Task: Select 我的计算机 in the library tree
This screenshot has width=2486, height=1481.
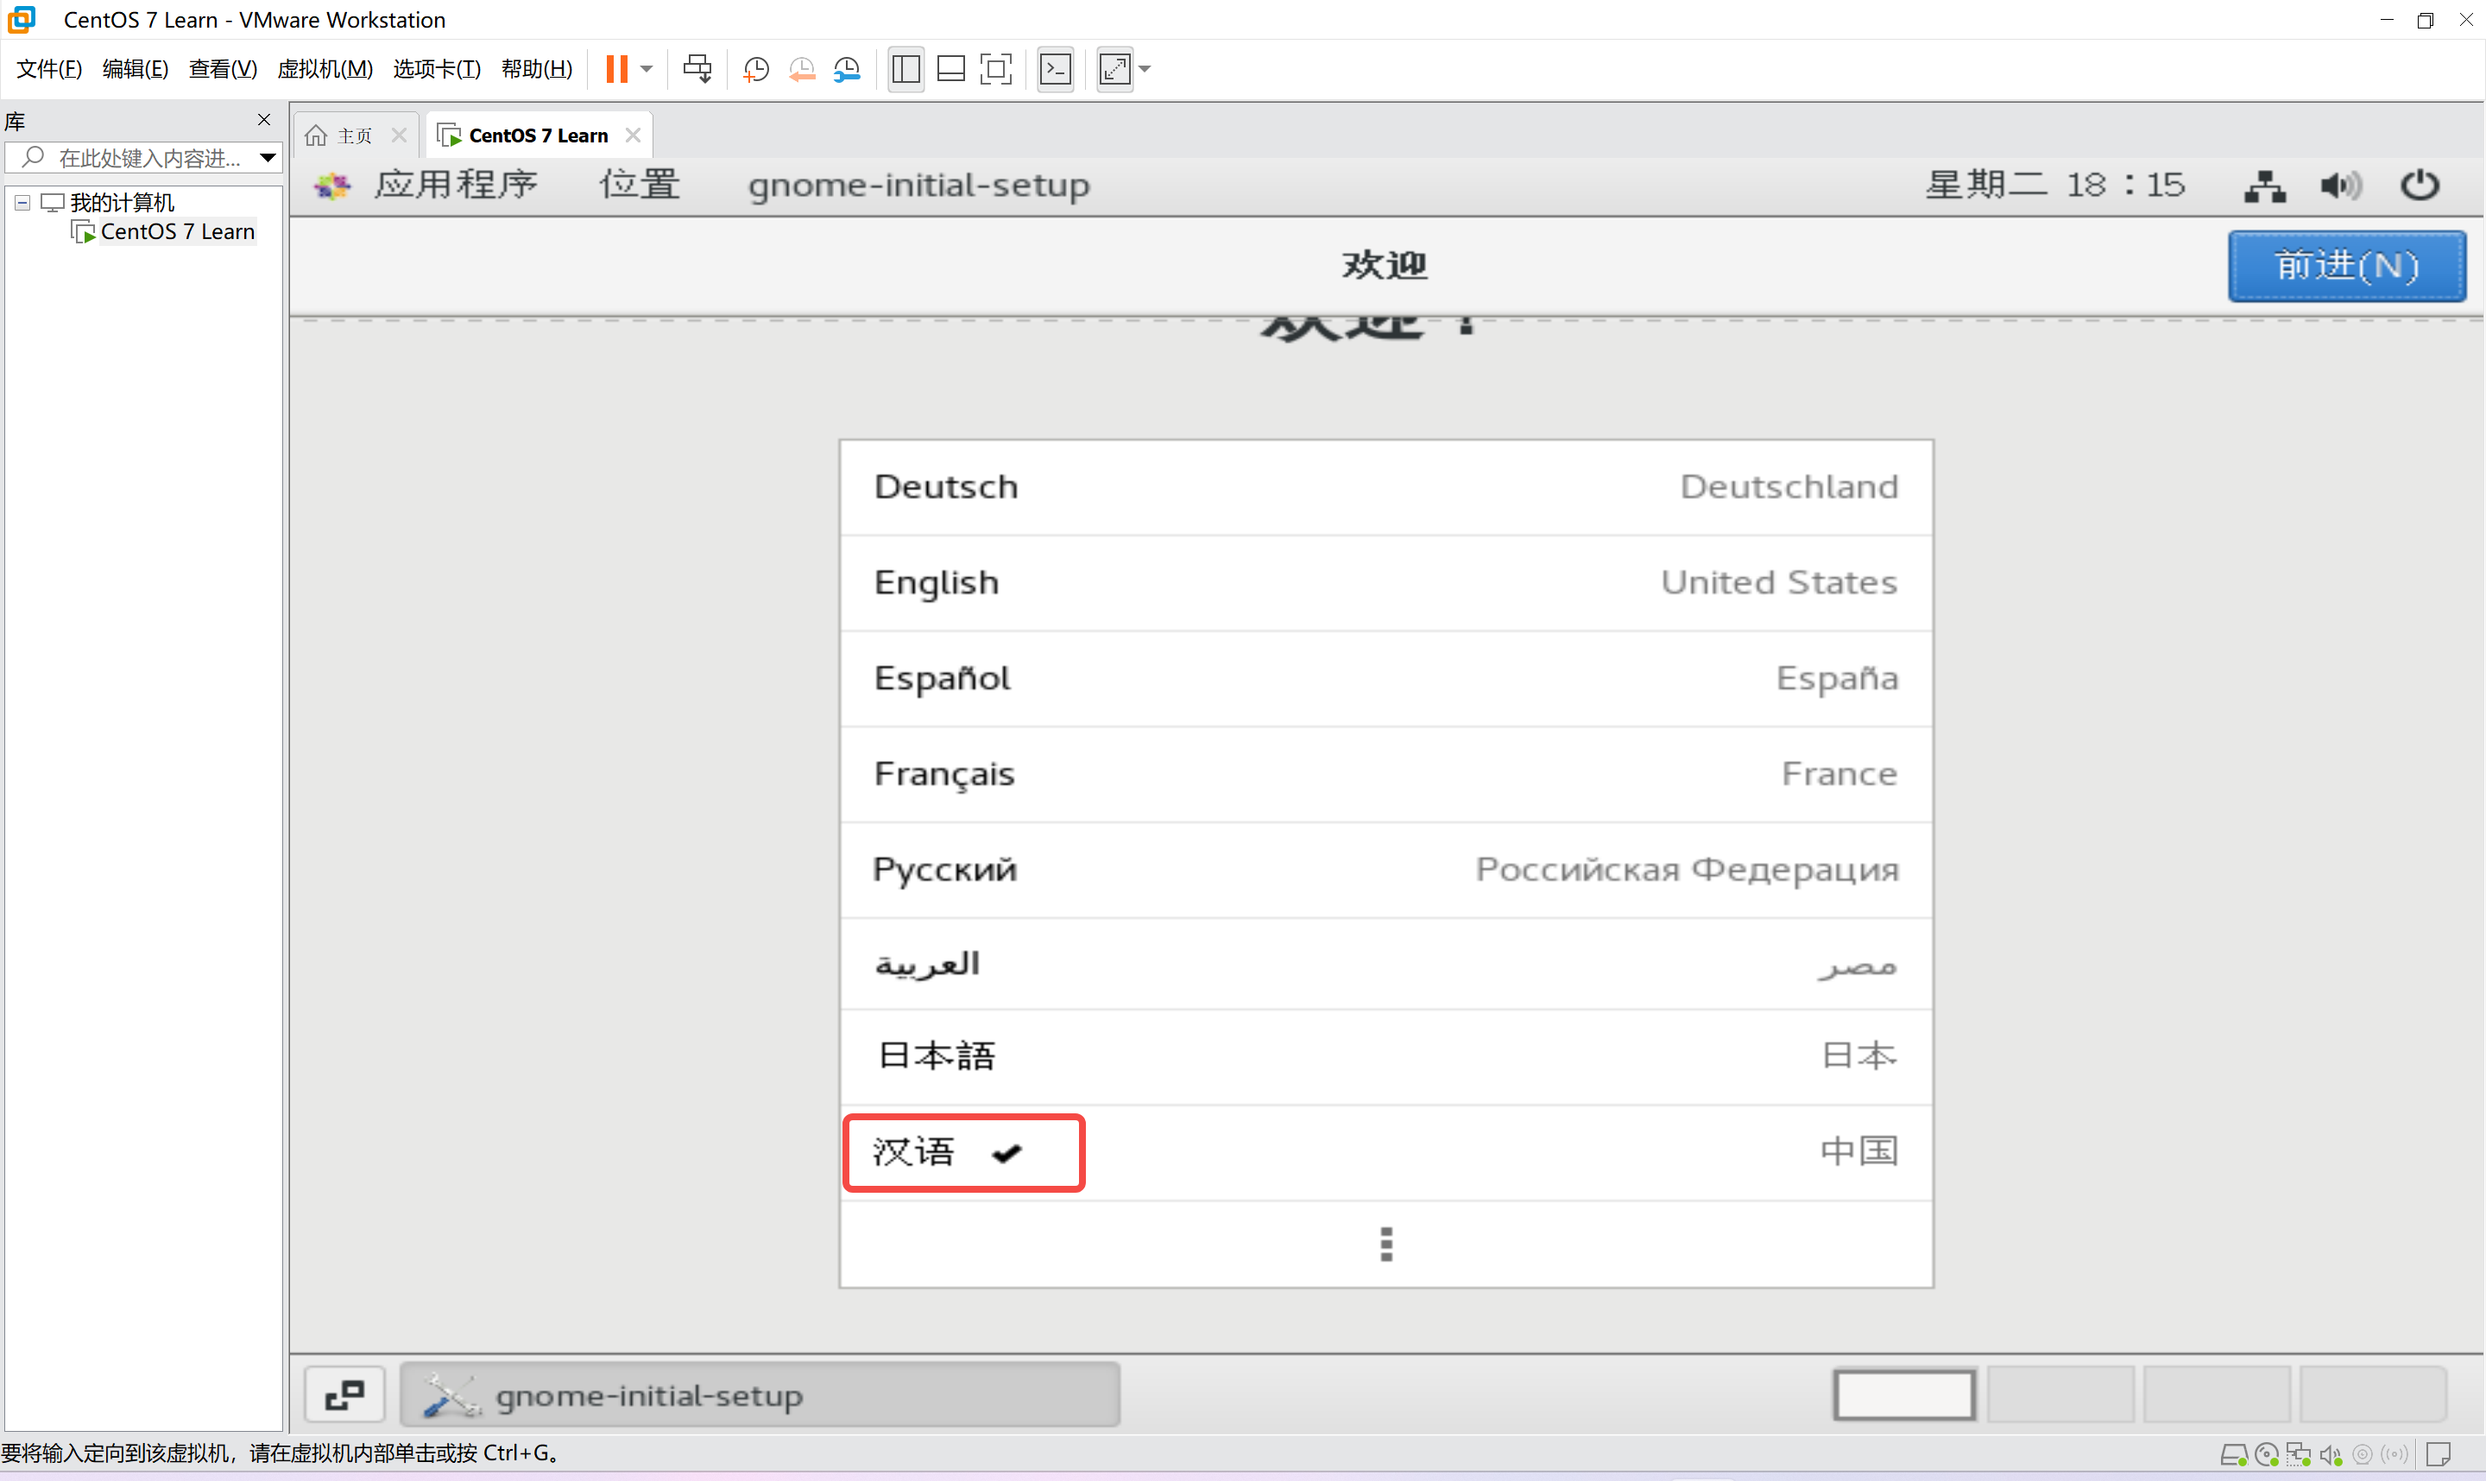Action: 122,203
